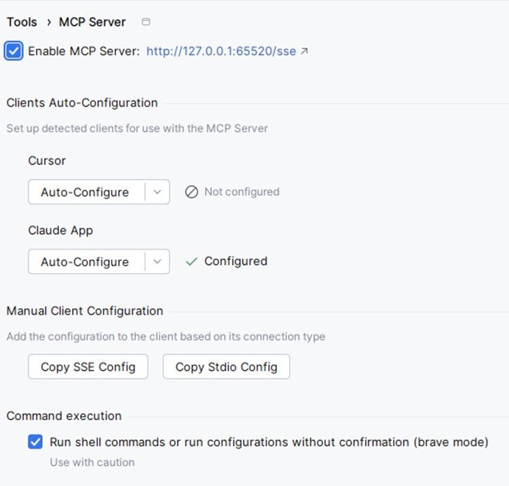The image size is (509, 486).
Task: Click the external link arrow after the URL
Action: pos(304,51)
